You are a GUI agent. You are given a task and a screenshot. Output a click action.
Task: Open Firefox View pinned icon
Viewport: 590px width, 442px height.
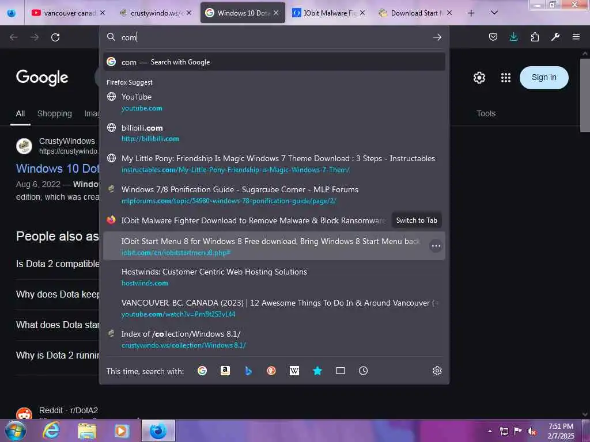coord(12,13)
